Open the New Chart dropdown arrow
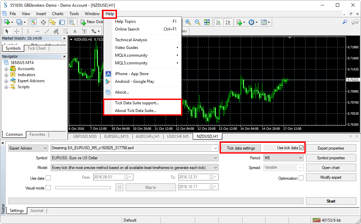This screenshot has height=224, width=361. point(12,22)
